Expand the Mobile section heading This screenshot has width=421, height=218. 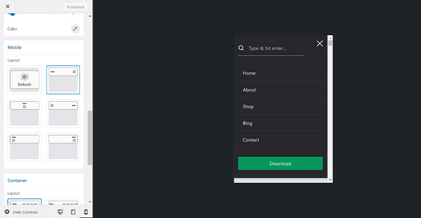[15, 47]
